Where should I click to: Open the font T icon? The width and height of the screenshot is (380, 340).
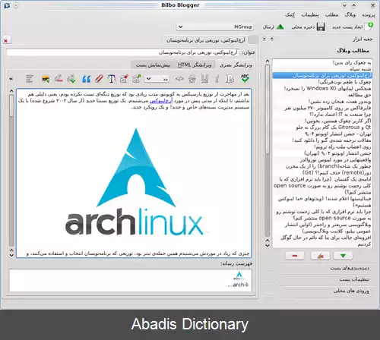click(x=111, y=79)
